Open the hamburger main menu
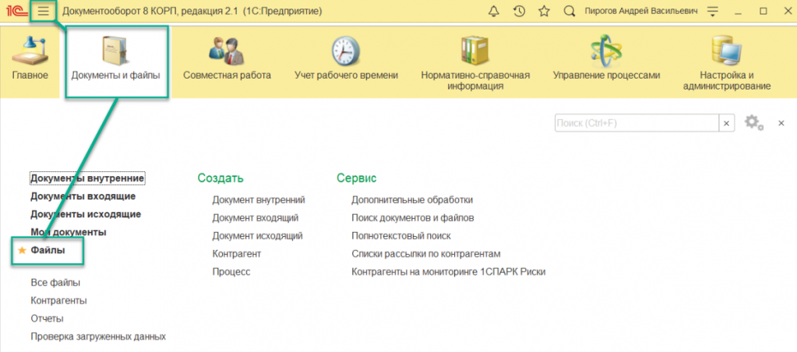This screenshot has height=352, width=797. coord(44,12)
